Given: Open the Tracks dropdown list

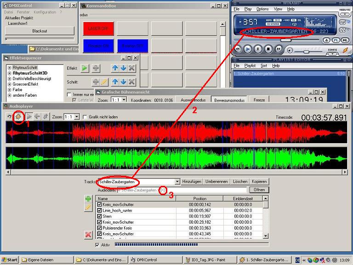Looking at the screenshot, I should [177, 182].
